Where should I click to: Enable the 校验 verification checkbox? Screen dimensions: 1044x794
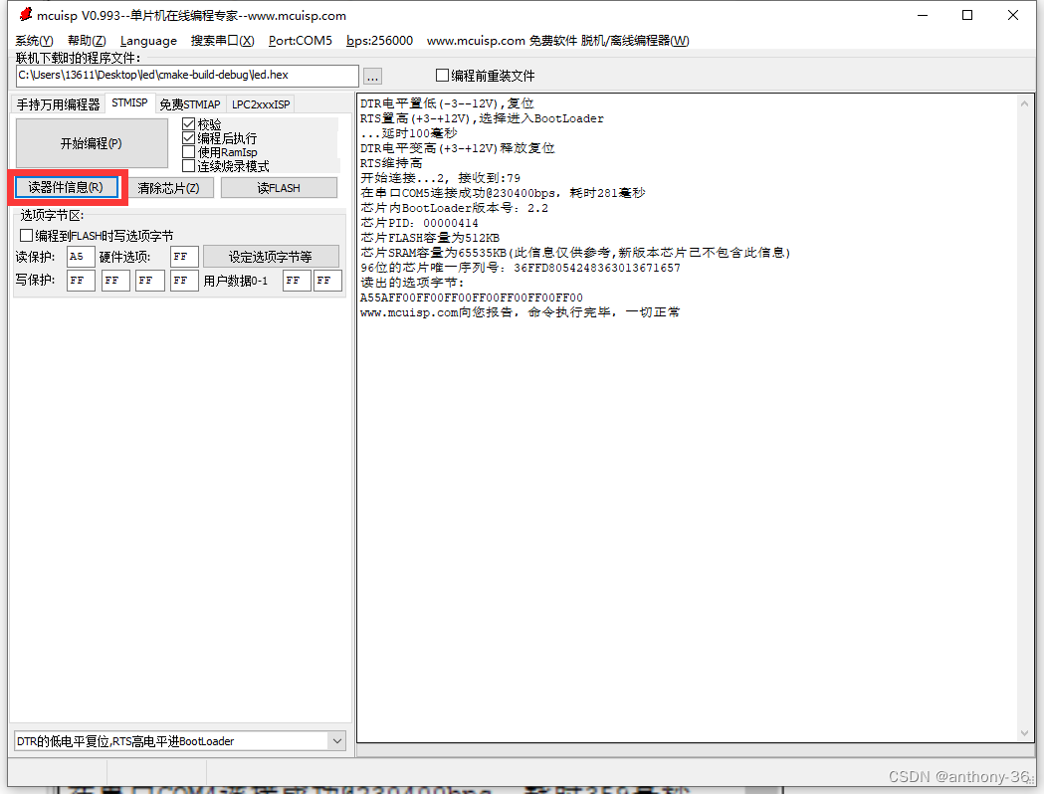click(189, 122)
